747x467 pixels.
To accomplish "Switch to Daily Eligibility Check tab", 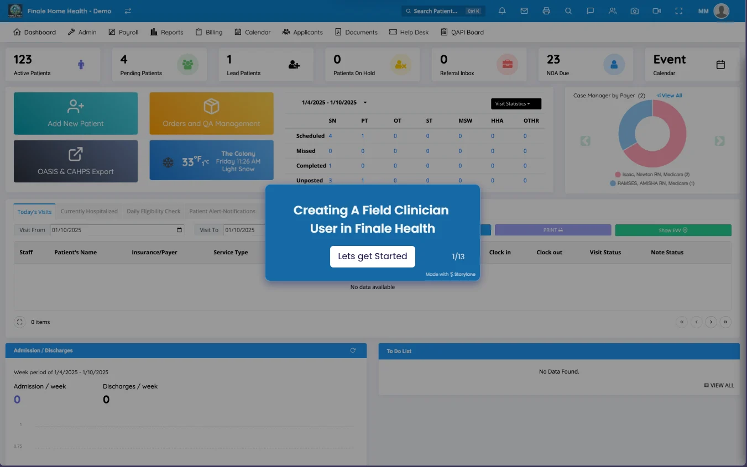I will [154, 211].
